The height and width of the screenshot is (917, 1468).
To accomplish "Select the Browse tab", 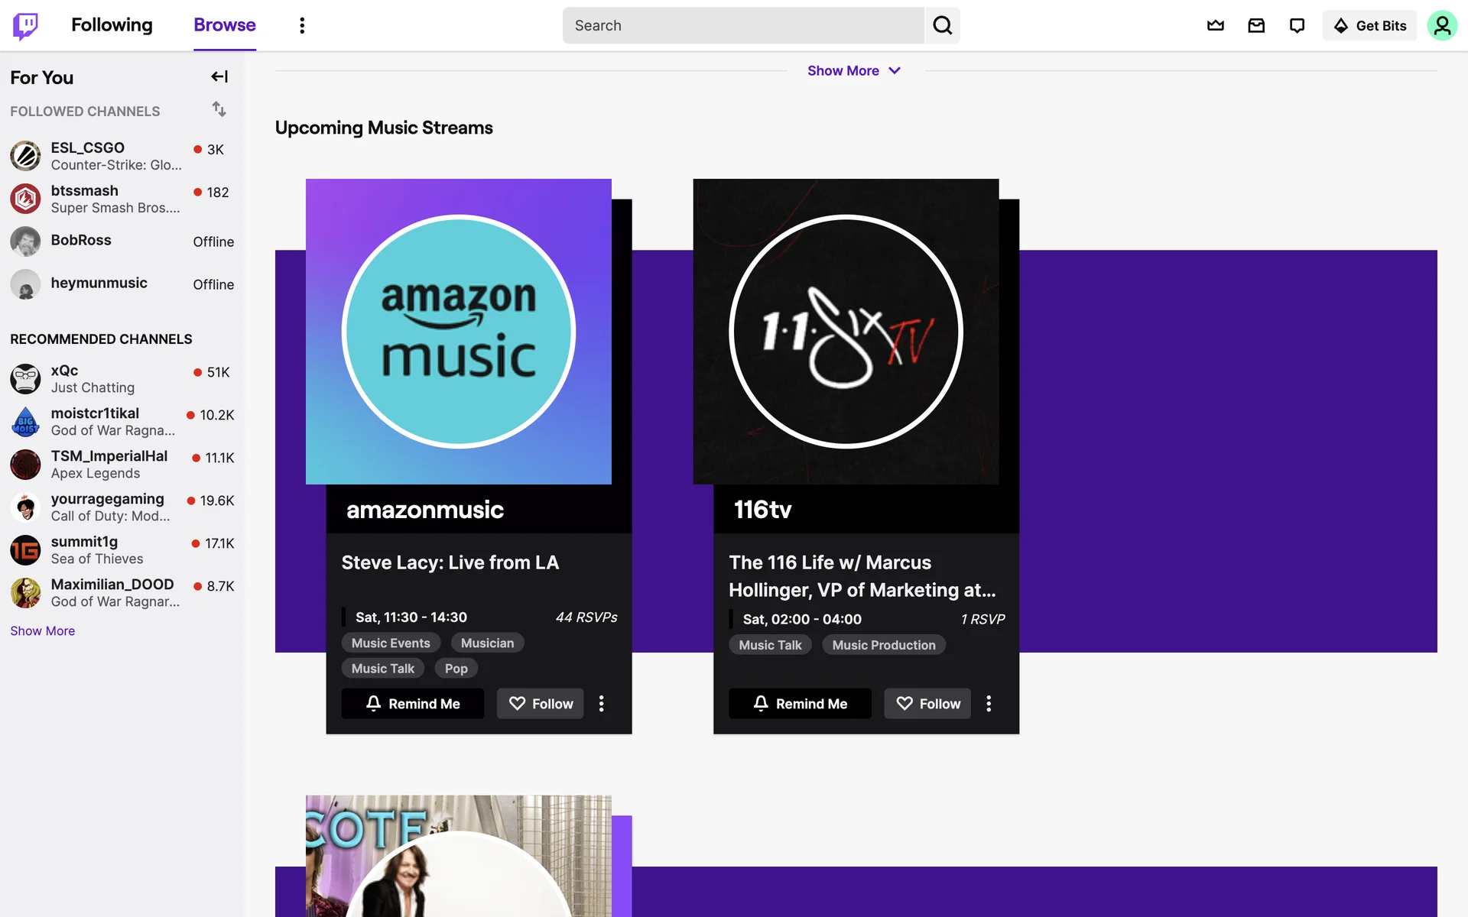I will click(x=224, y=25).
